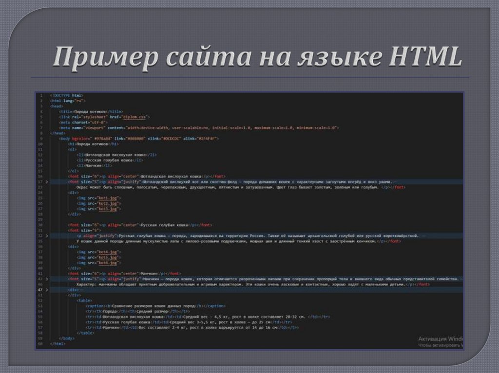Click the closing </html> tag
Viewport: 499px width, 373px height.
point(58,344)
